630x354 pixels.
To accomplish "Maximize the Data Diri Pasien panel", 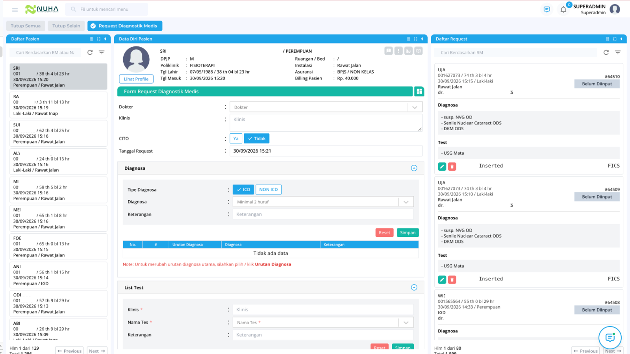I will 415,39.
